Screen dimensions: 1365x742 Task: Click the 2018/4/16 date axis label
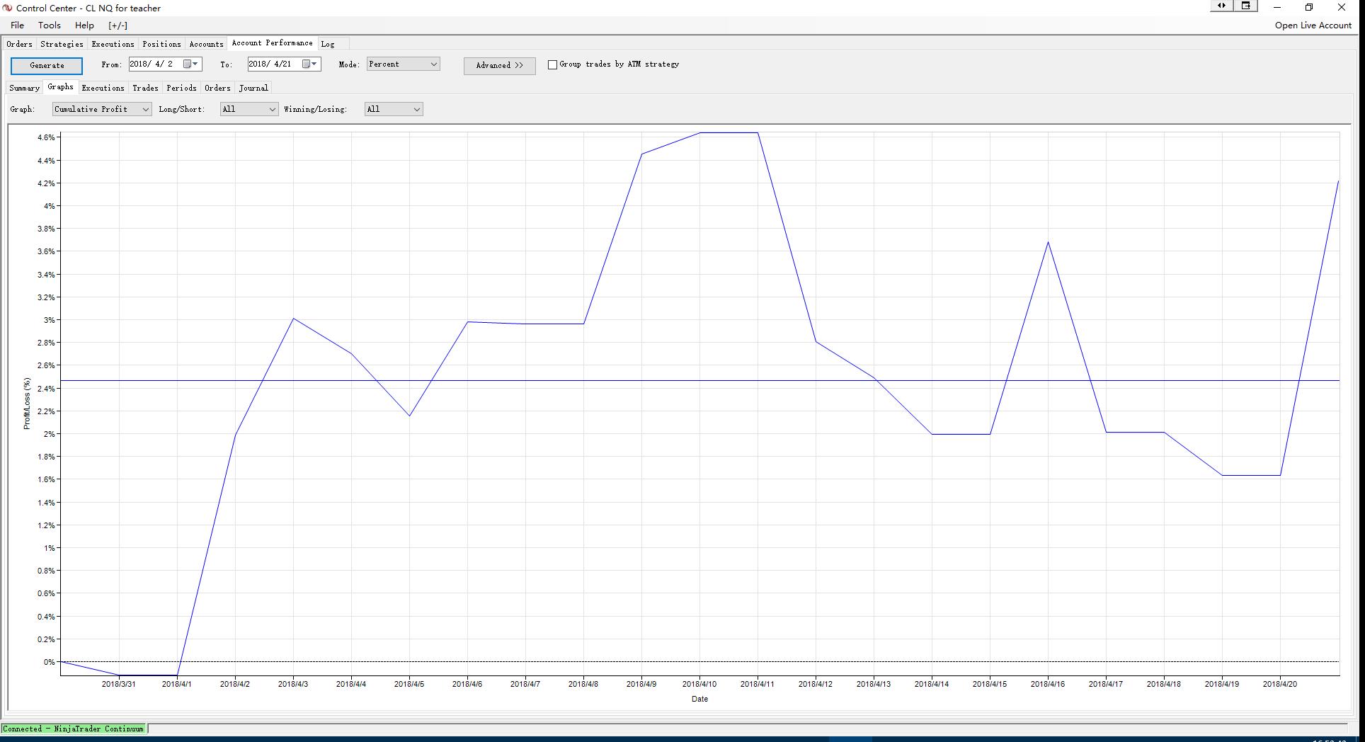[x=1048, y=684]
